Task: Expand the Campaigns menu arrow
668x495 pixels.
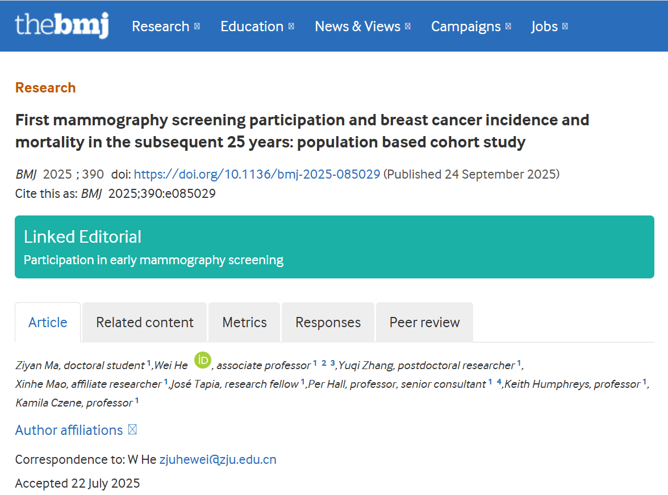Action: (x=508, y=26)
